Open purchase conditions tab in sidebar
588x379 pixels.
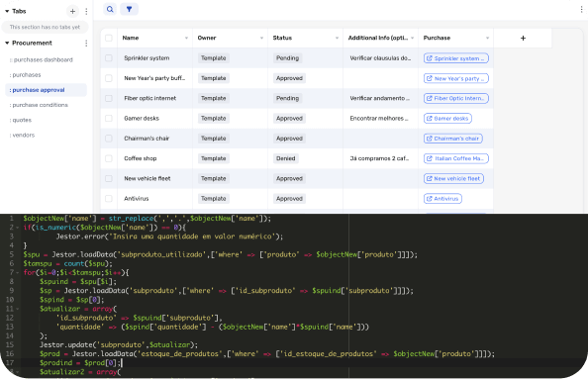click(x=39, y=105)
